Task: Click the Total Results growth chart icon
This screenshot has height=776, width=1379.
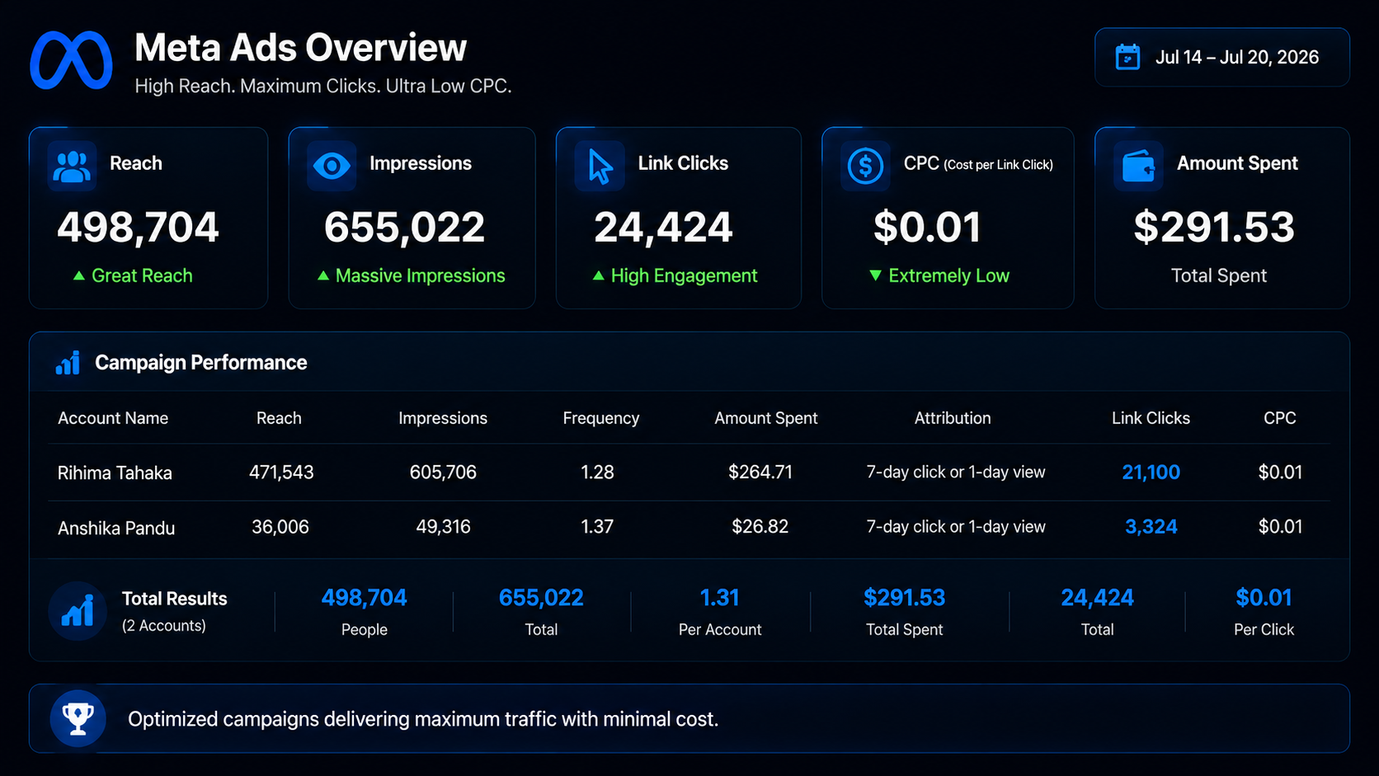Action: coord(78,611)
